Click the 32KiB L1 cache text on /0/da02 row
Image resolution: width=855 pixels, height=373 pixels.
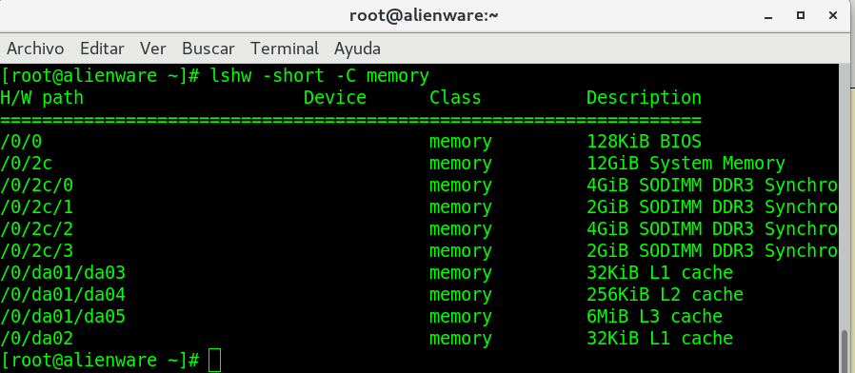(x=660, y=338)
